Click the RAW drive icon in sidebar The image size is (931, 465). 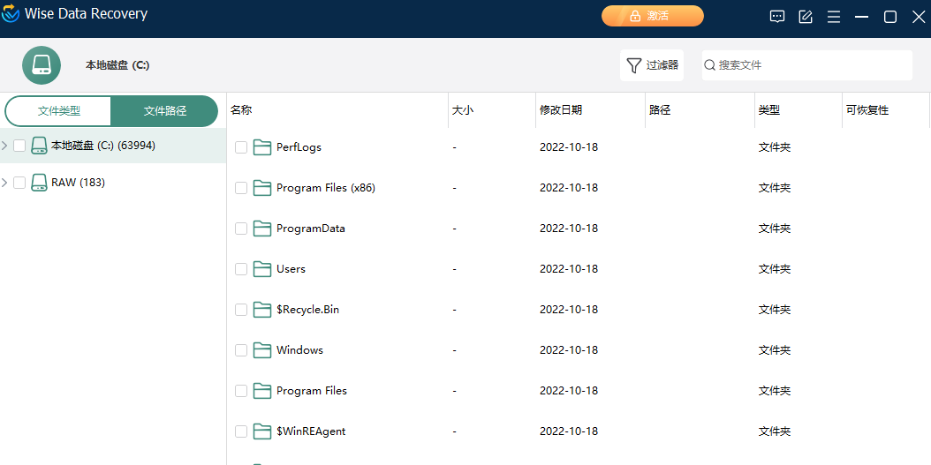39,183
